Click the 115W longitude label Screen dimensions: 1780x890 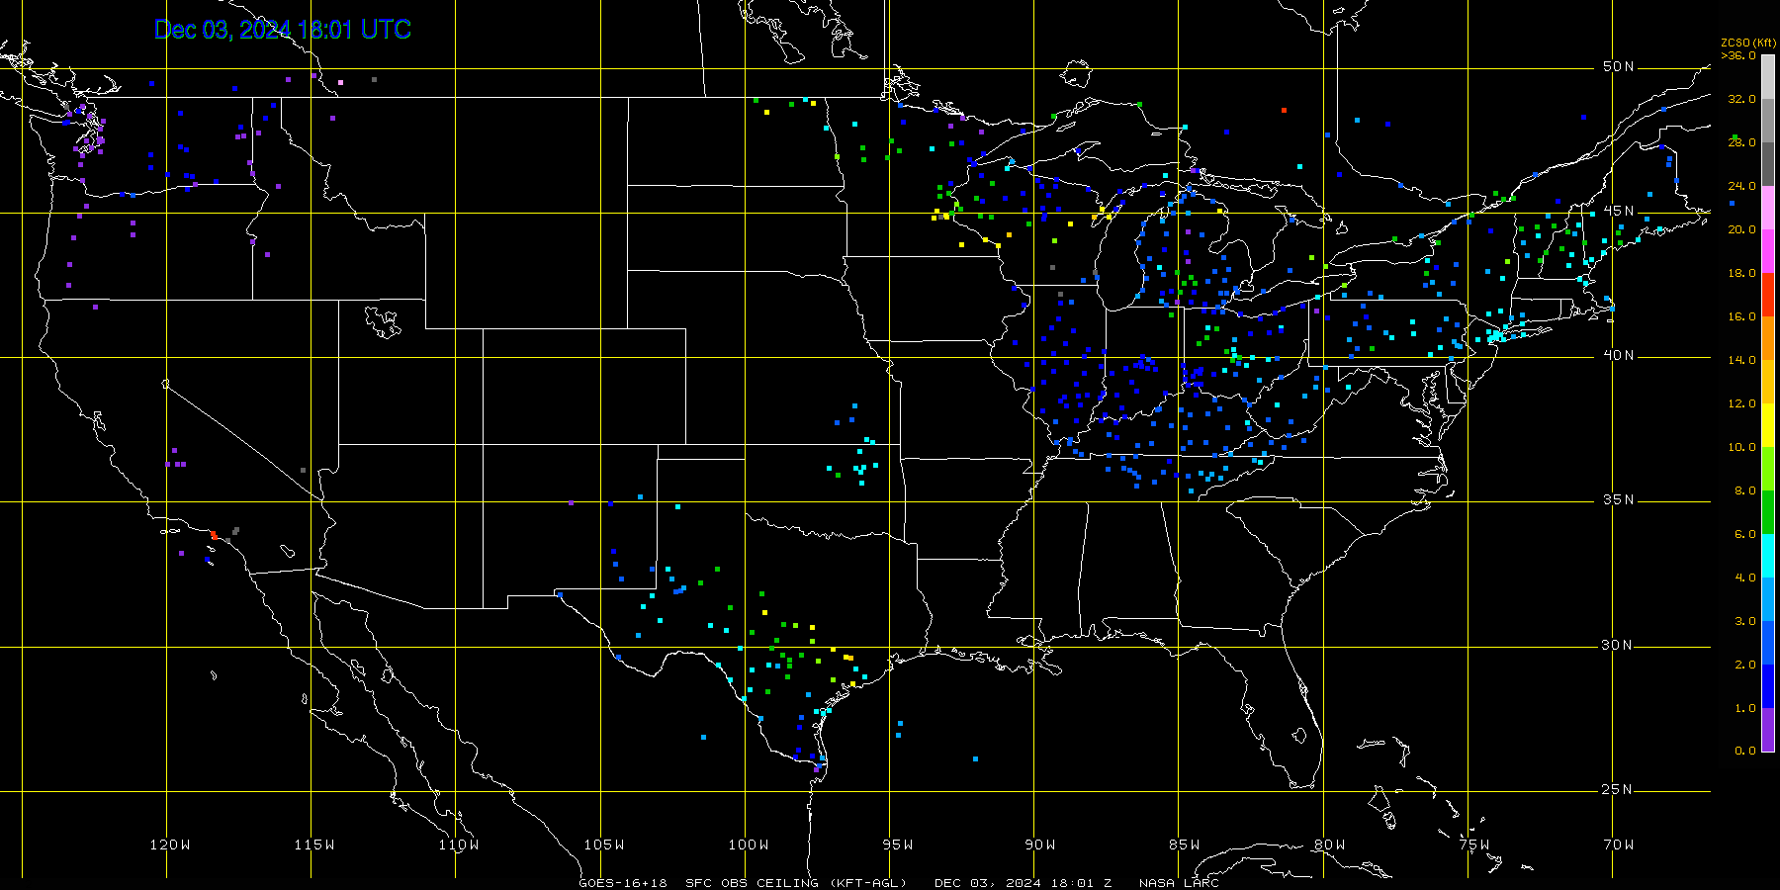(314, 845)
